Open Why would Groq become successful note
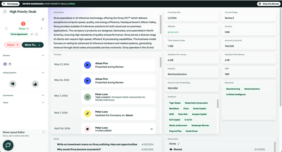Image resolution: width=282 pixels, height=152 pixels. (x=79, y=149)
